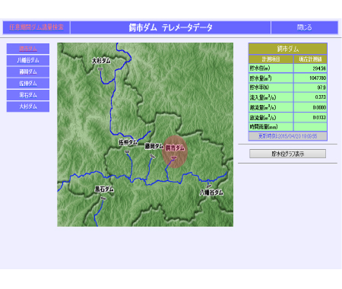Click the 0.0000 overflow value

tap(319, 107)
